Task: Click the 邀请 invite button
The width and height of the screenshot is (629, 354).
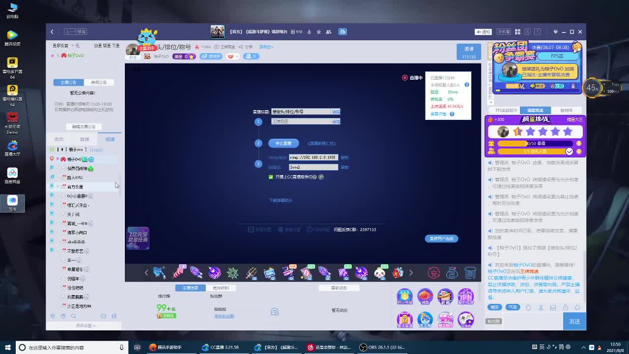Action: [469, 53]
